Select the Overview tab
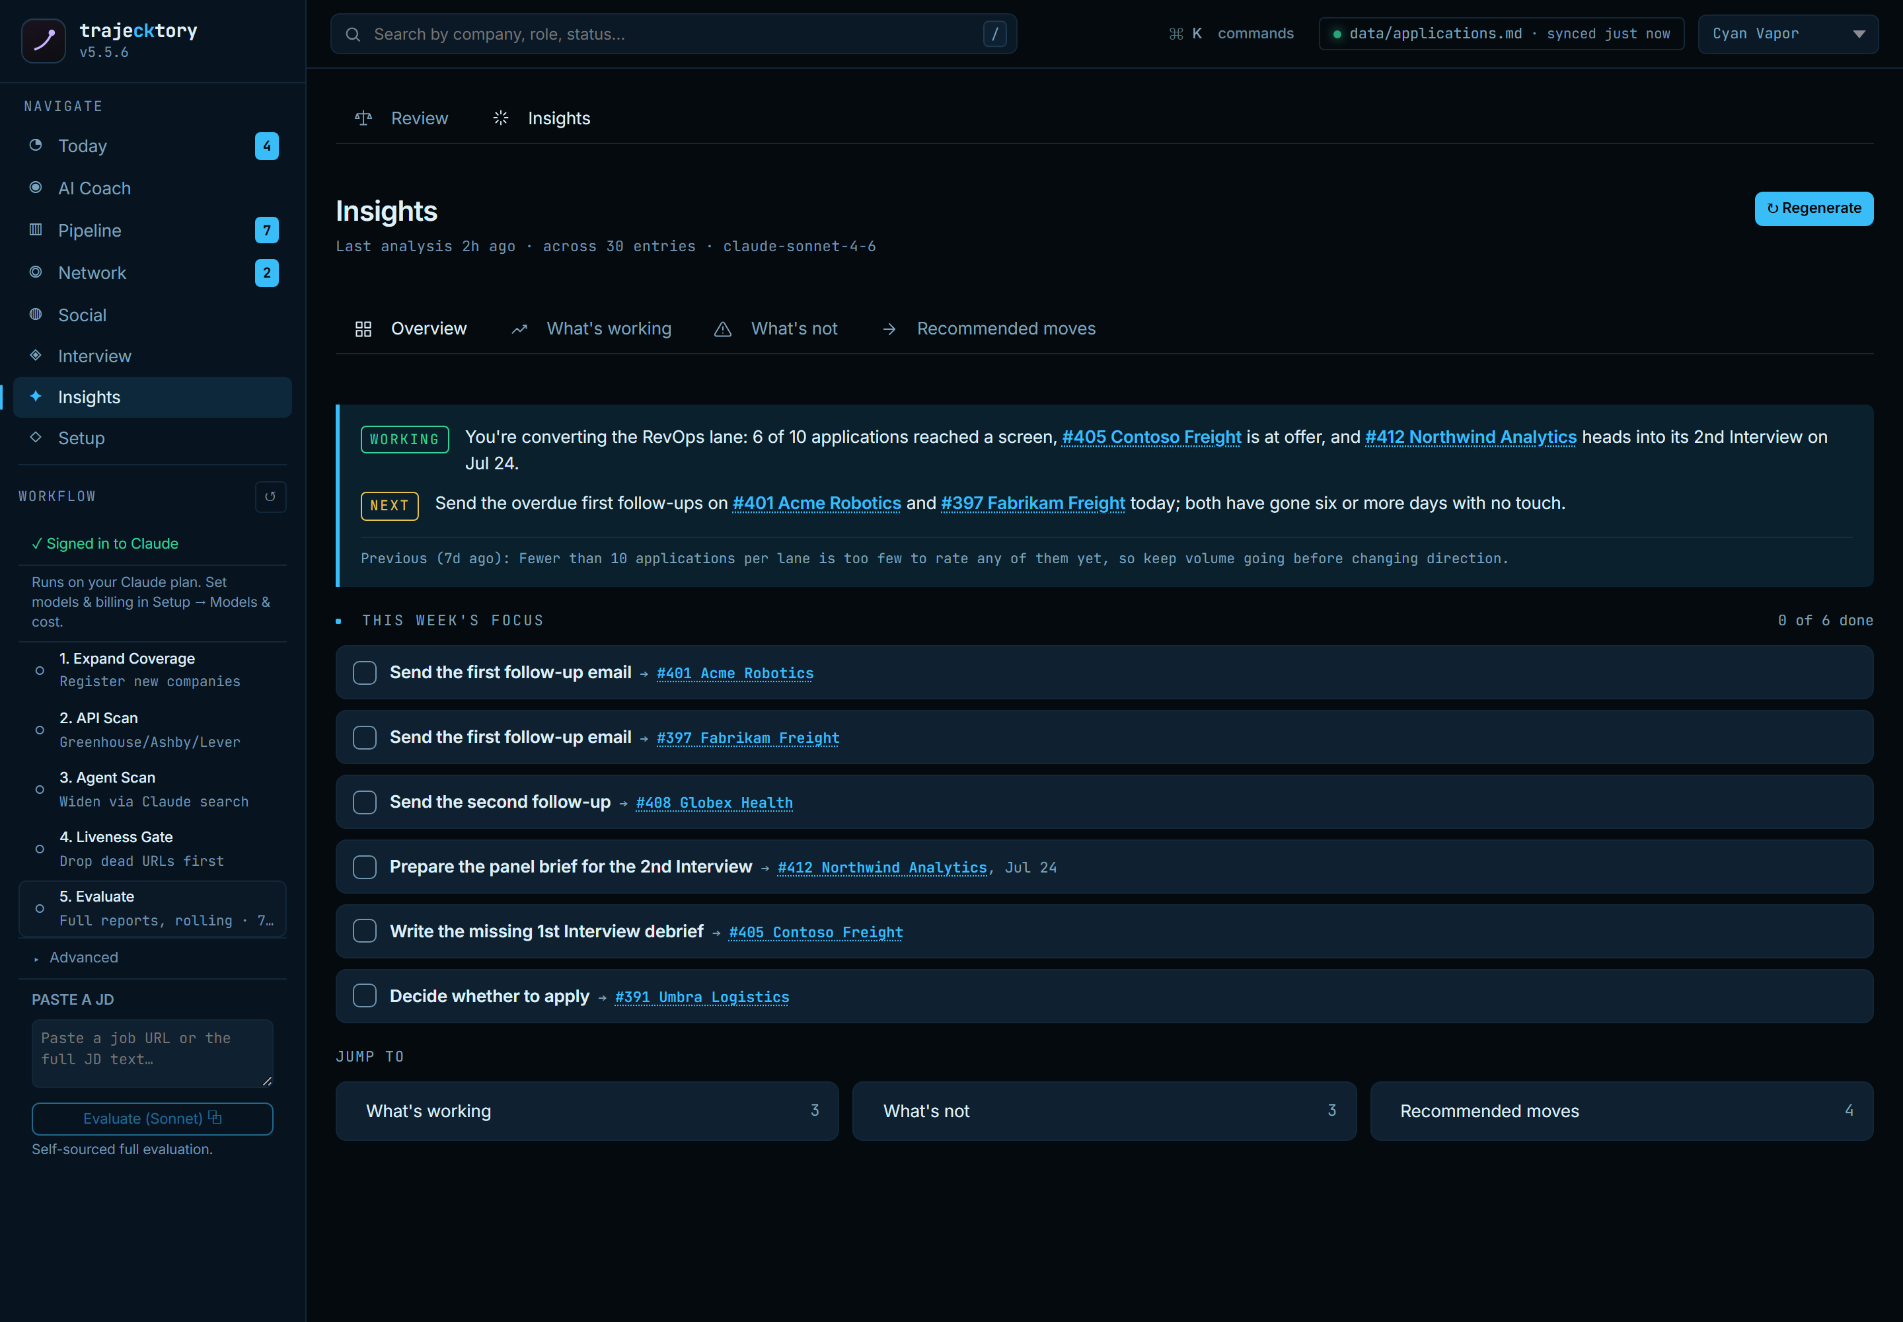 tap(411, 329)
